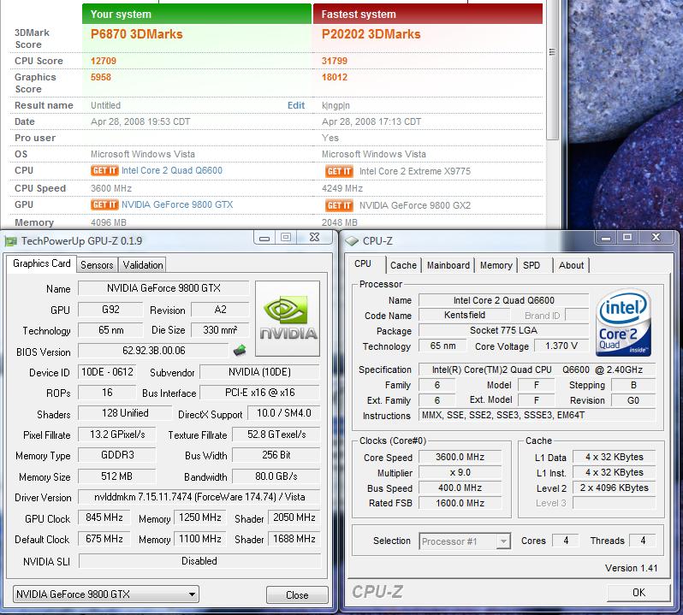Maximize the CPU-Z window
The height and width of the screenshot is (615, 683).
tap(627, 238)
